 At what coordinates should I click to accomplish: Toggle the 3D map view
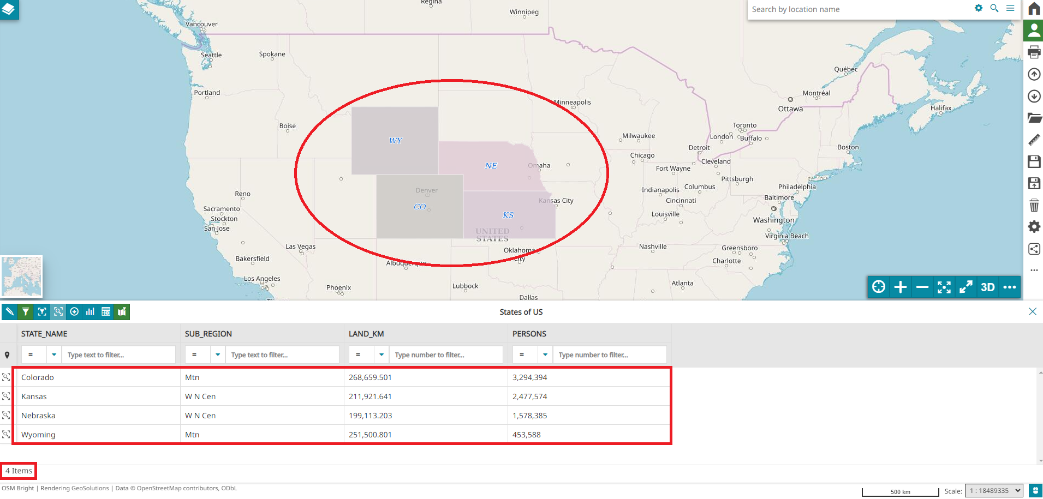(x=987, y=287)
